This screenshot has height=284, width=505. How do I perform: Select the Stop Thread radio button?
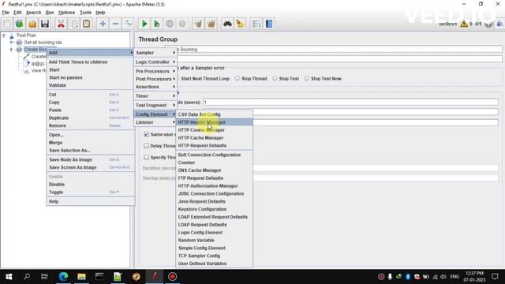pos(238,79)
